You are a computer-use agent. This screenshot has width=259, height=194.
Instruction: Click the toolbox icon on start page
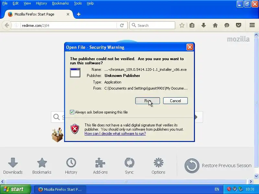(57, 135)
